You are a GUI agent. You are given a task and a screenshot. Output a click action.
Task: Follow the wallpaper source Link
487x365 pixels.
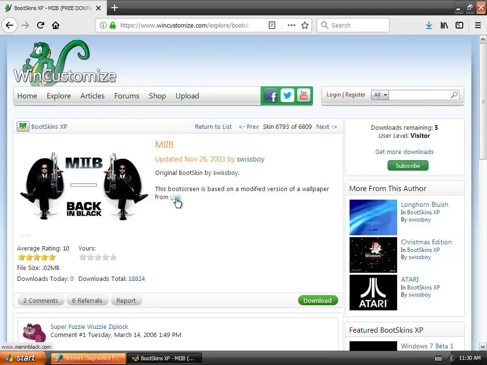coord(175,197)
